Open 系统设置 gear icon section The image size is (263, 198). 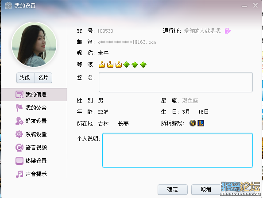point(19,134)
